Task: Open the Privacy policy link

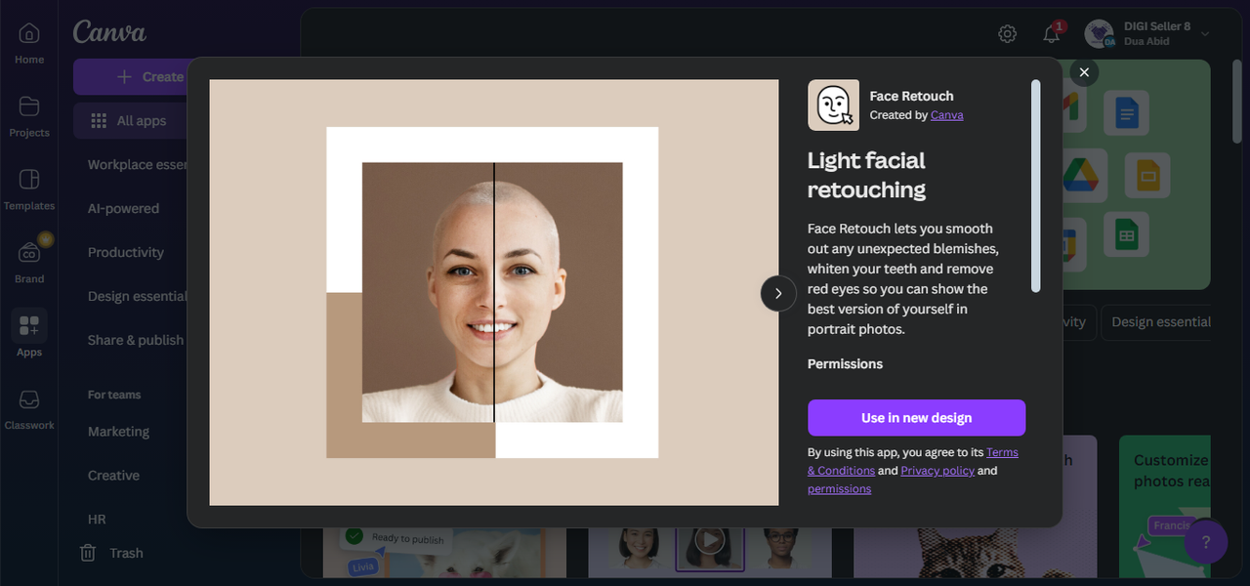Action: pyautogui.click(x=937, y=471)
